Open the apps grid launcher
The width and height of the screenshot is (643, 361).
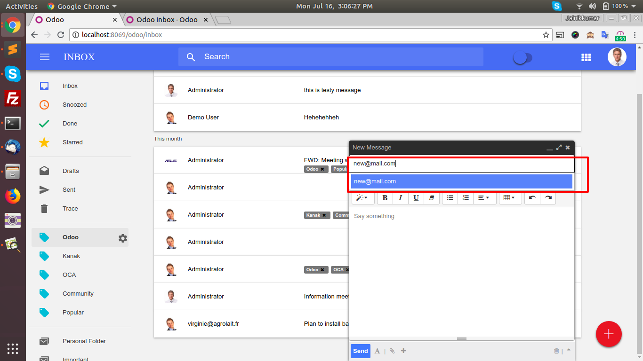[586, 57]
